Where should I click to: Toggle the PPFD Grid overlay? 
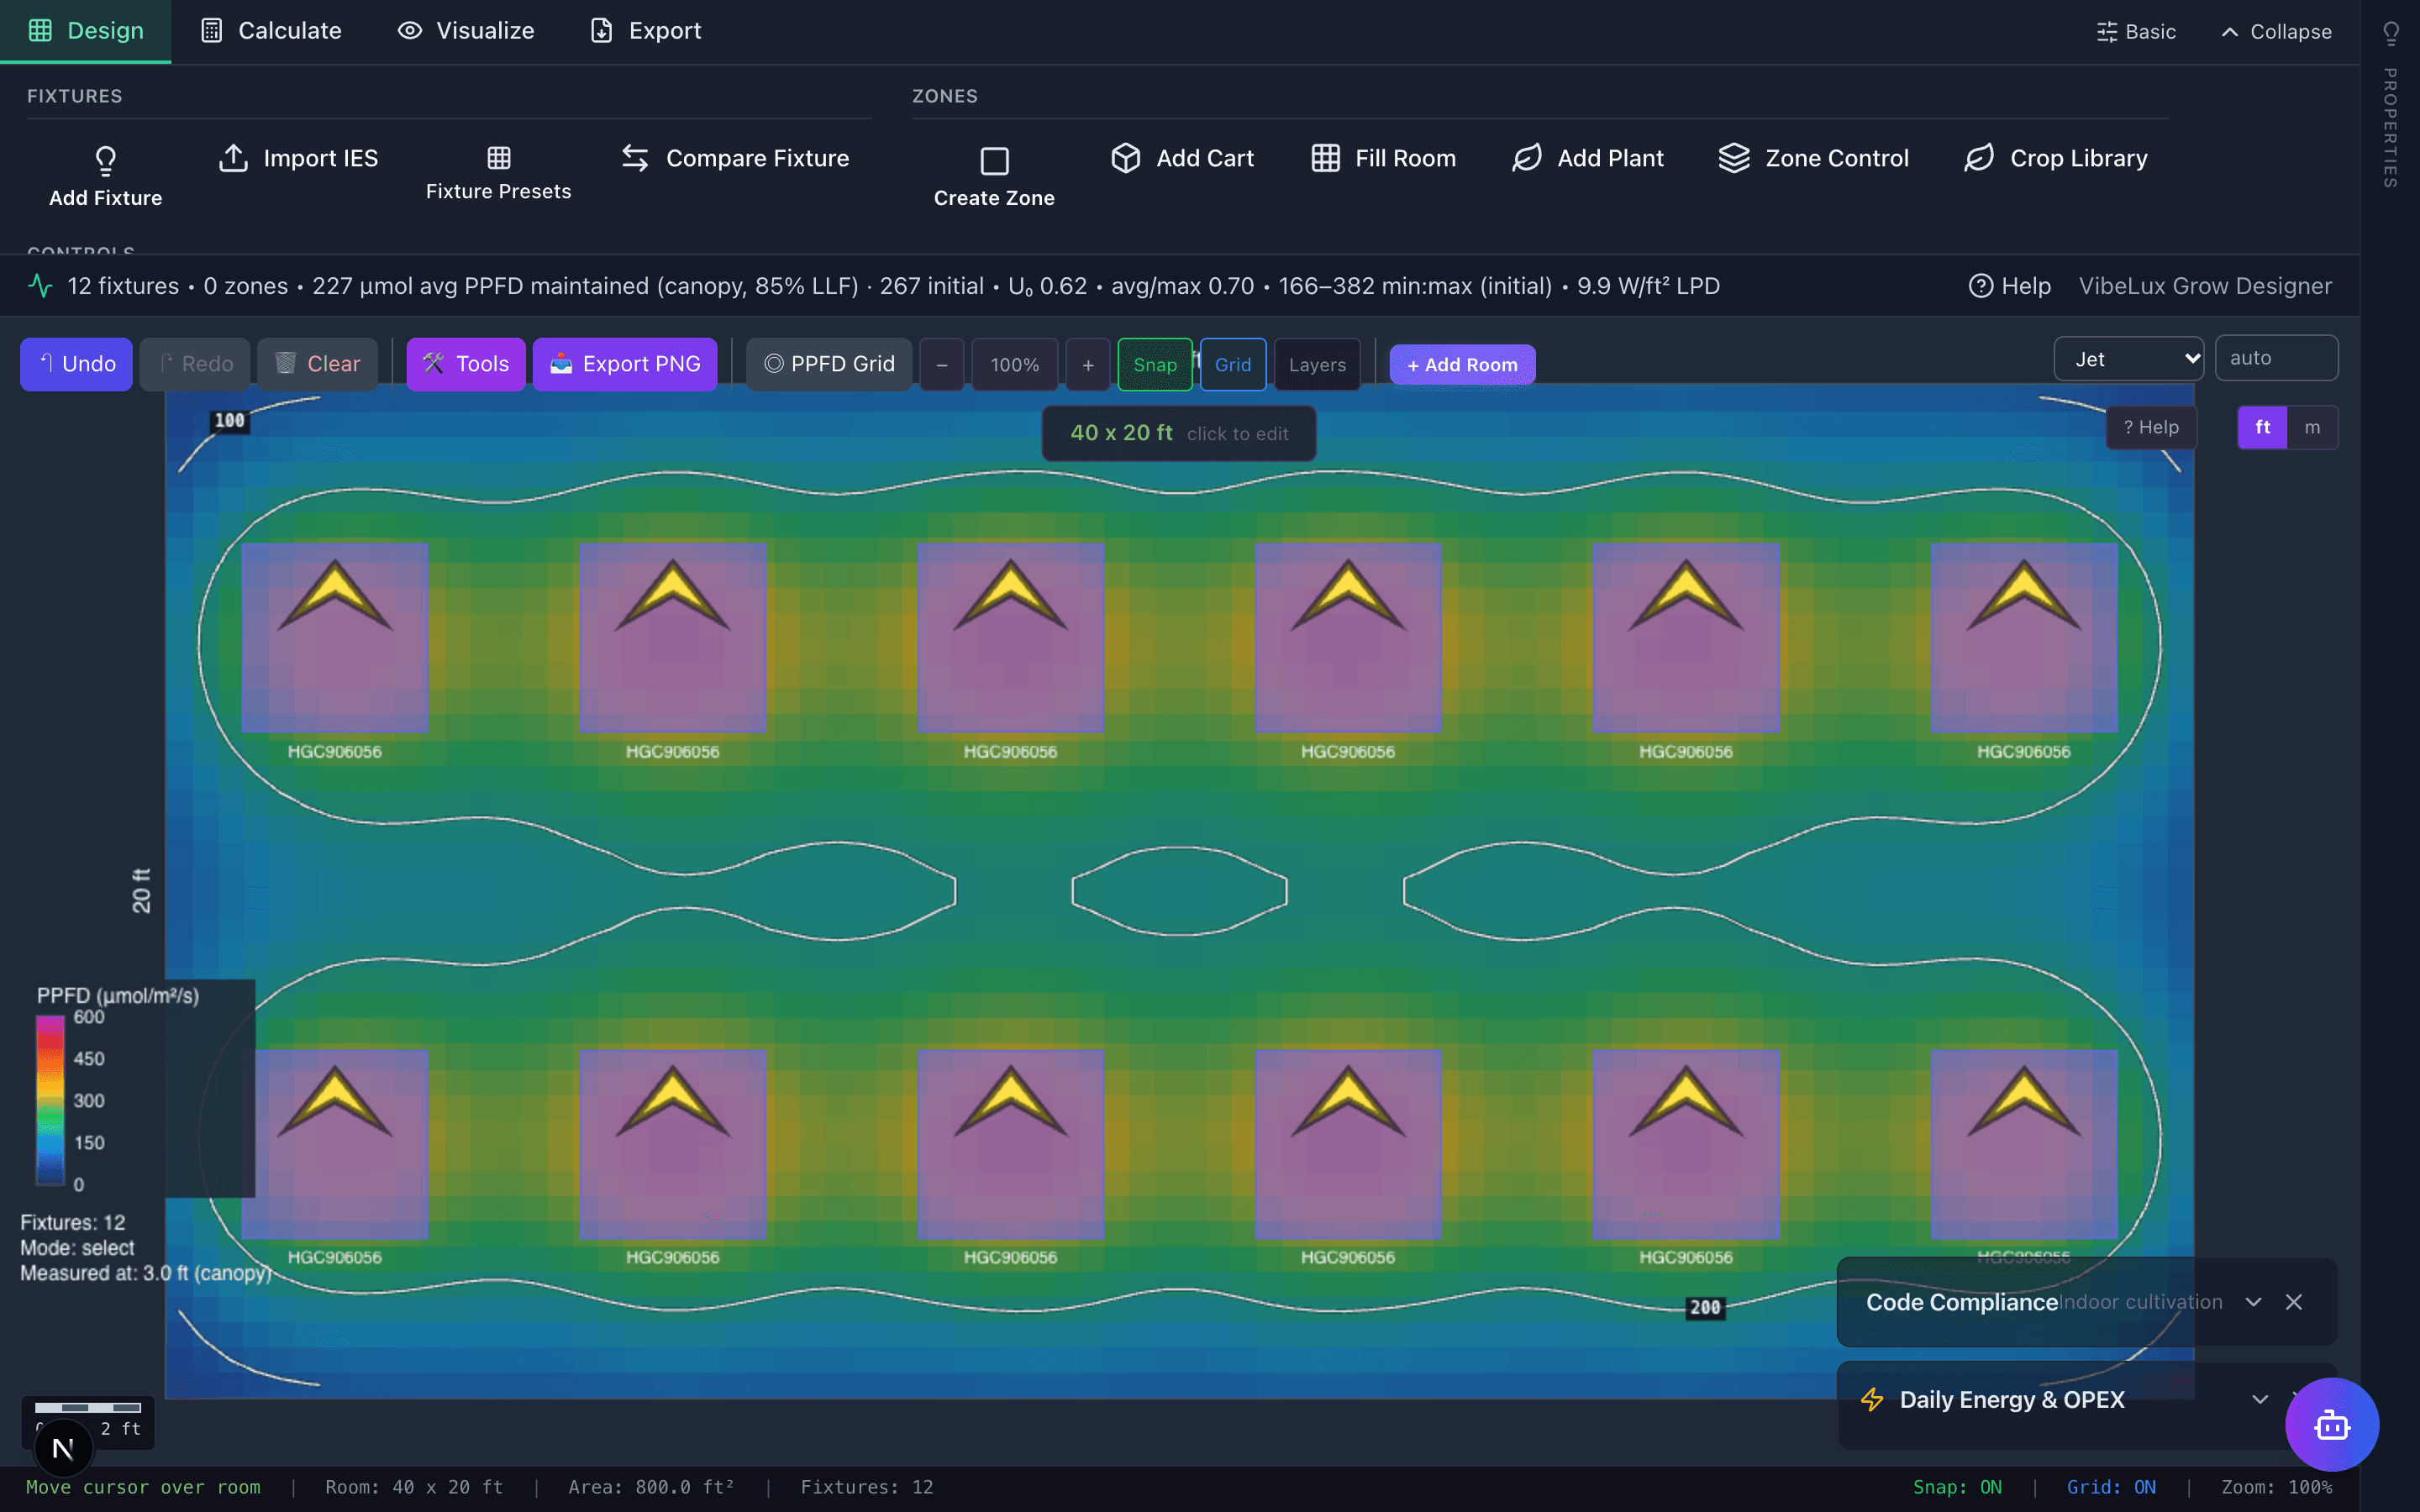(829, 364)
